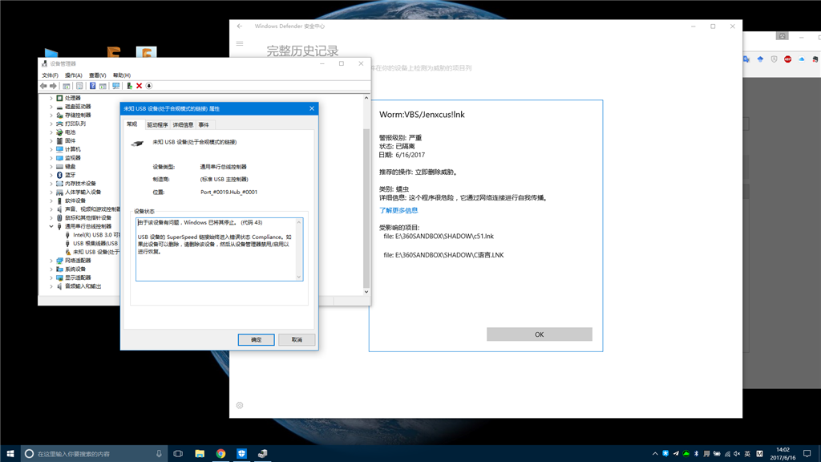Viewport: 821px width, 462px height.
Task: Open File Explorer from taskbar
Action: 200,454
